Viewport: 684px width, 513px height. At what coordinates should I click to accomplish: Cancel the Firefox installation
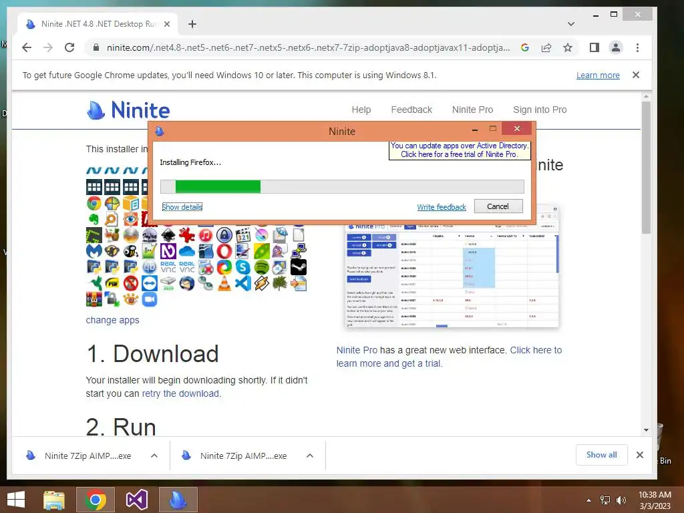click(x=498, y=206)
